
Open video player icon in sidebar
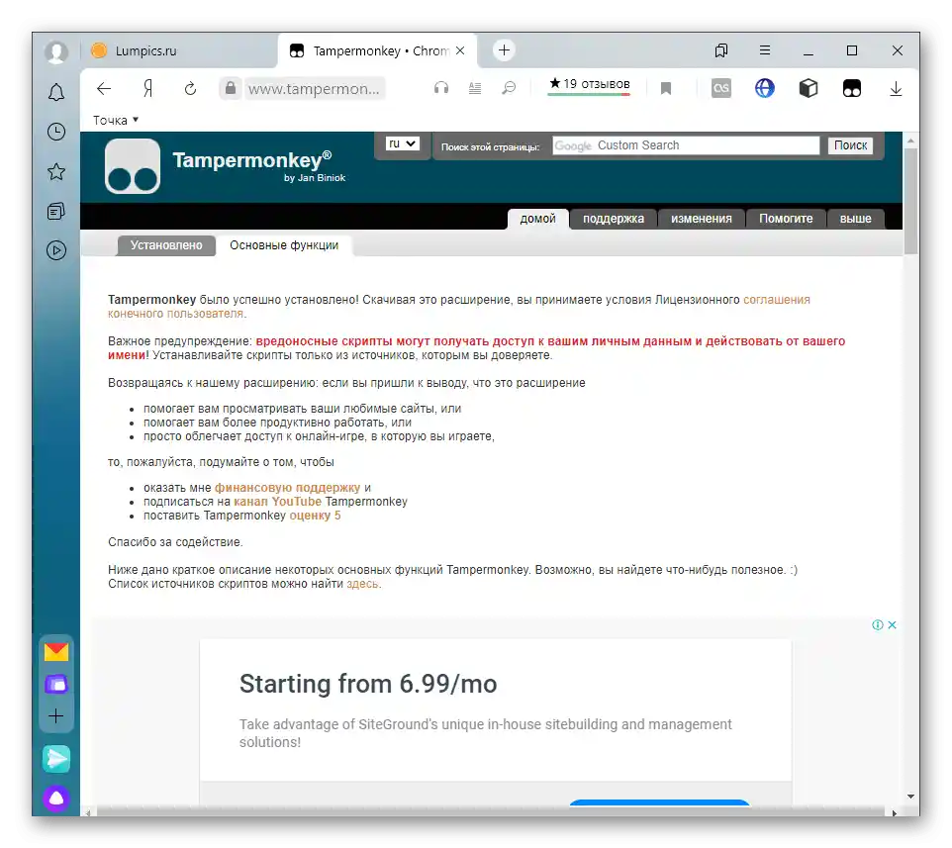coord(56,250)
